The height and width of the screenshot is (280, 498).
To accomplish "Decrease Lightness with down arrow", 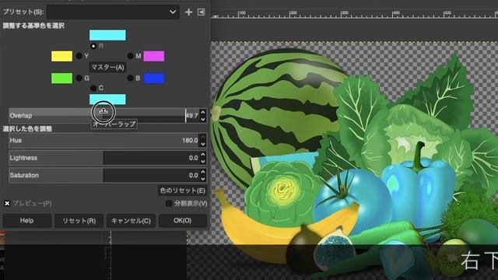I will (203, 162).
